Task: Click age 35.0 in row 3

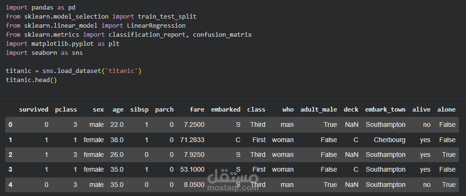Action: (x=117, y=169)
